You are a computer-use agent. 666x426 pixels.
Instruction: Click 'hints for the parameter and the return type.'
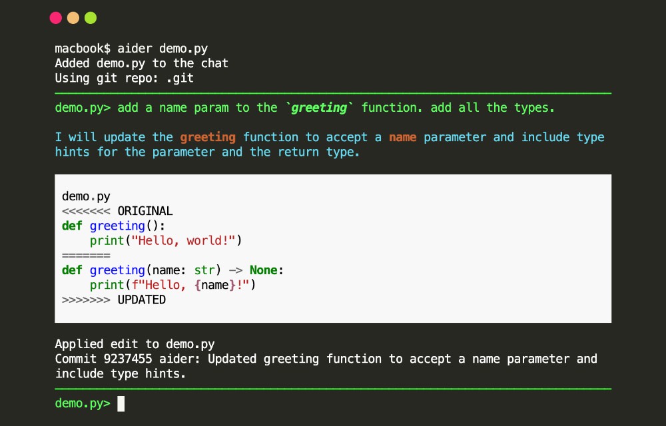(x=207, y=152)
